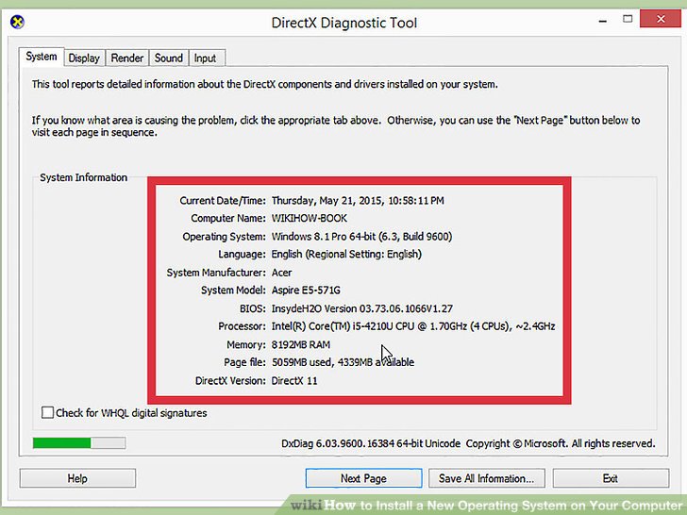
Task: Click the DirectX icon in the title bar
Action: pyautogui.click(x=17, y=22)
